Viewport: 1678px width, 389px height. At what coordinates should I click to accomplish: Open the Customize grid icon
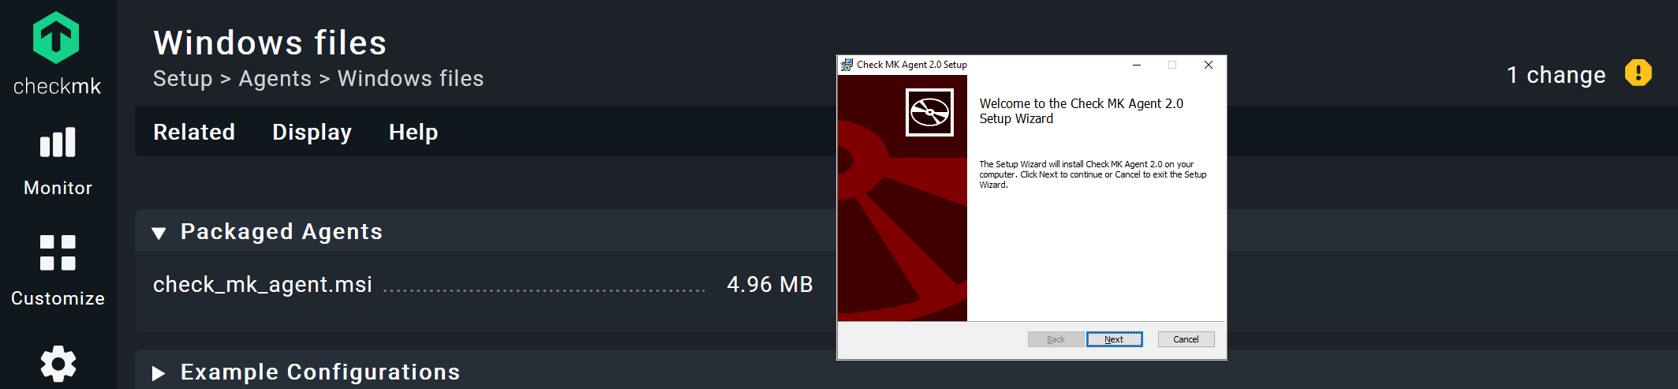[58, 252]
